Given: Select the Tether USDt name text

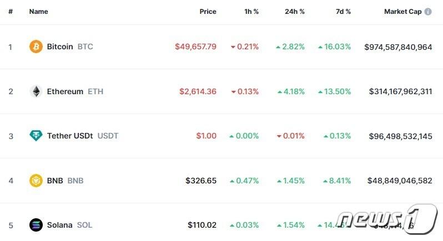Looking at the screenshot, I should [x=71, y=136].
